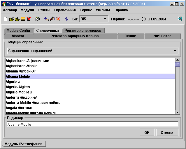Open the БД database dropdown showing BIS
186x149 pixels.
pos(93,19)
